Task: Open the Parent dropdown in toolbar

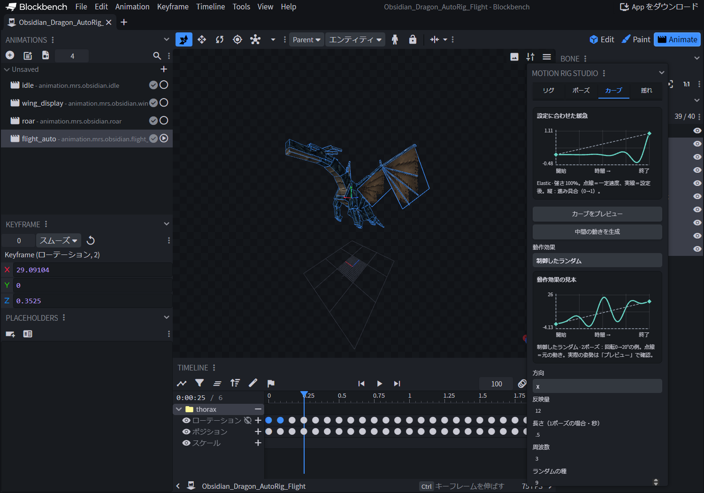Action: (x=306, y=39)
